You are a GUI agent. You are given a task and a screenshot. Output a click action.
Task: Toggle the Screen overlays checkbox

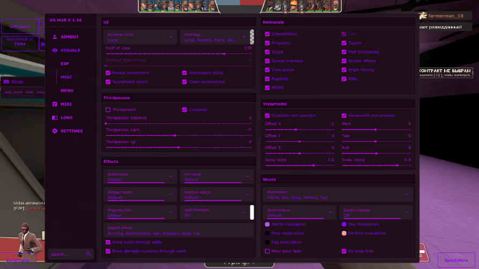click(267, 61)
